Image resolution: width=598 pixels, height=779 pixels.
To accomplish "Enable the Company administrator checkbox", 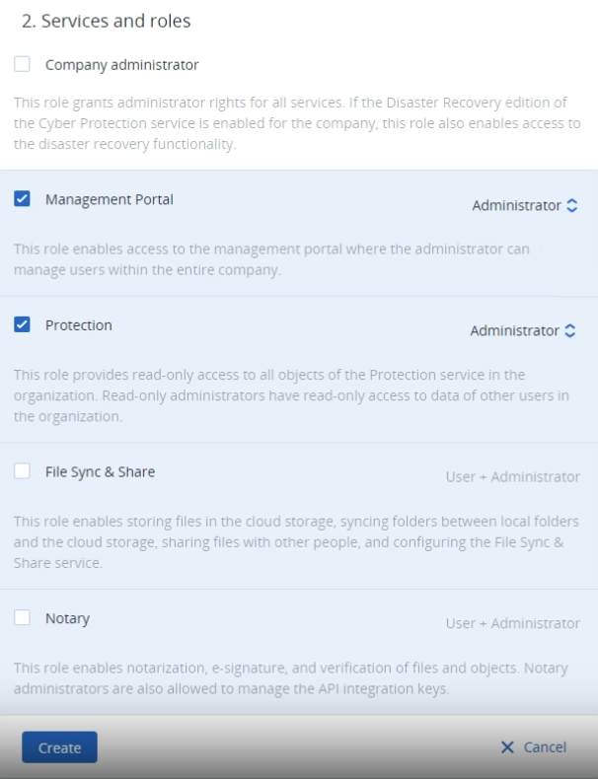I will click(22, 65).
